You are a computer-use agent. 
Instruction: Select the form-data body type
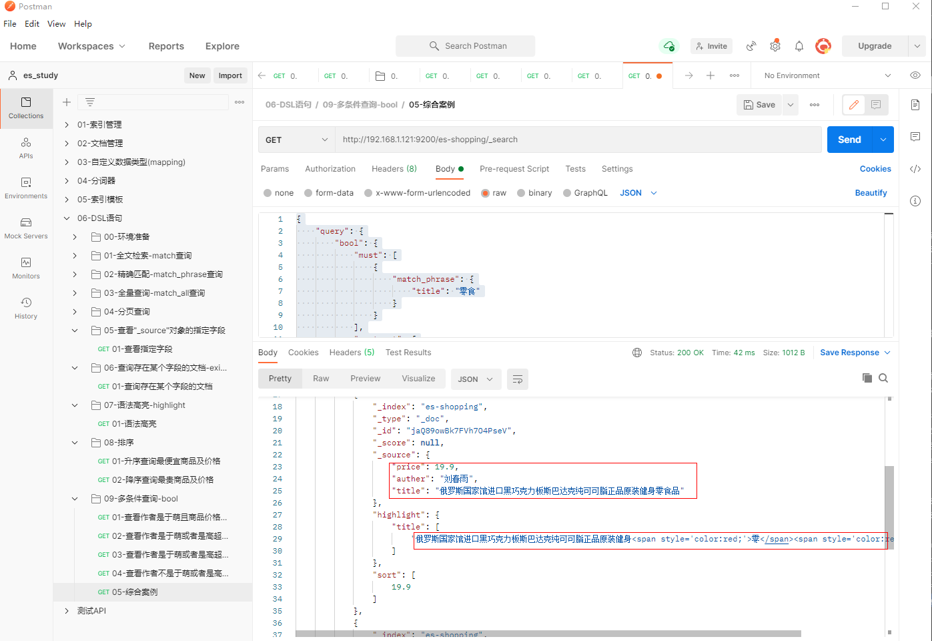pos(308,193)
